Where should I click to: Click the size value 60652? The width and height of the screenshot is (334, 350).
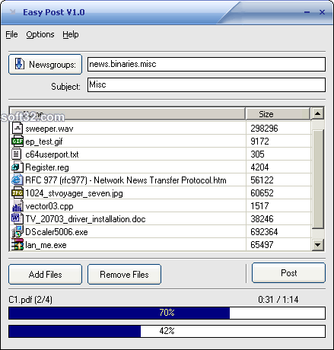pyautogui.click(x=262, y=193)
